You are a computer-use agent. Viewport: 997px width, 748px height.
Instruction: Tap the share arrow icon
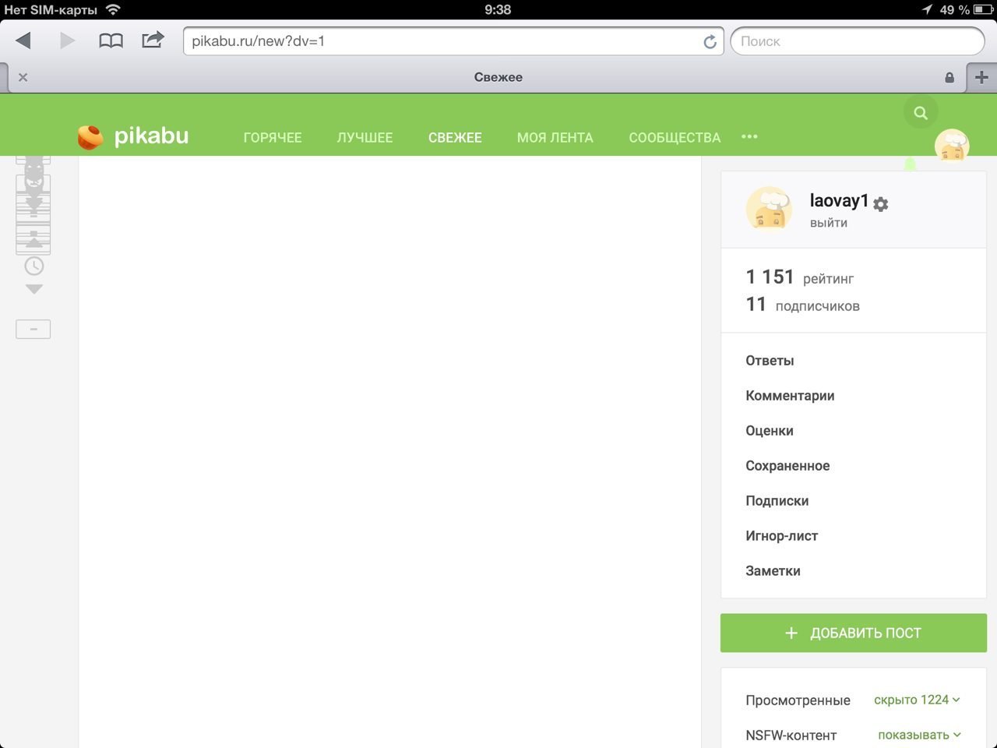pos(153,40)
